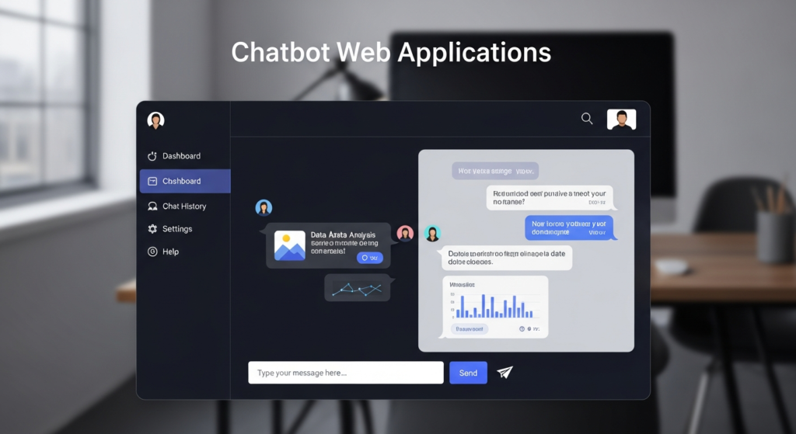Click the Chshboard window icon
The height and width of the screenshot is (434, 796).
tap(152, 181)
